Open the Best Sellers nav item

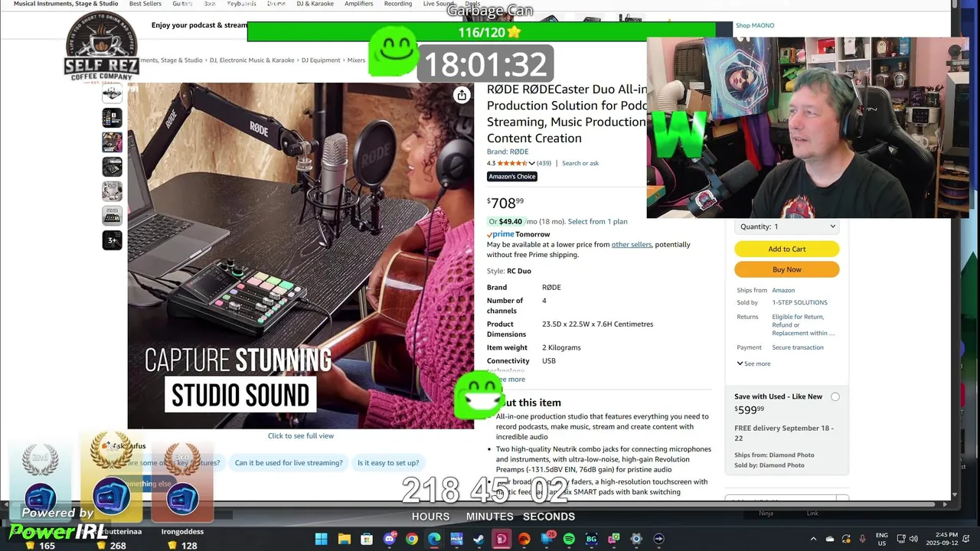point(145,4)
